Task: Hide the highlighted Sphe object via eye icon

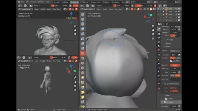Action: pyautogui.click(x=176, y=9)
